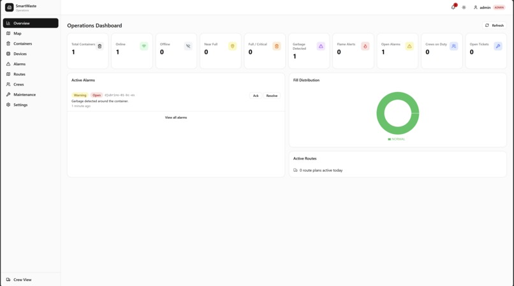
Task: Click the Garbage Detected triangle icon
Action: point(321,46)
